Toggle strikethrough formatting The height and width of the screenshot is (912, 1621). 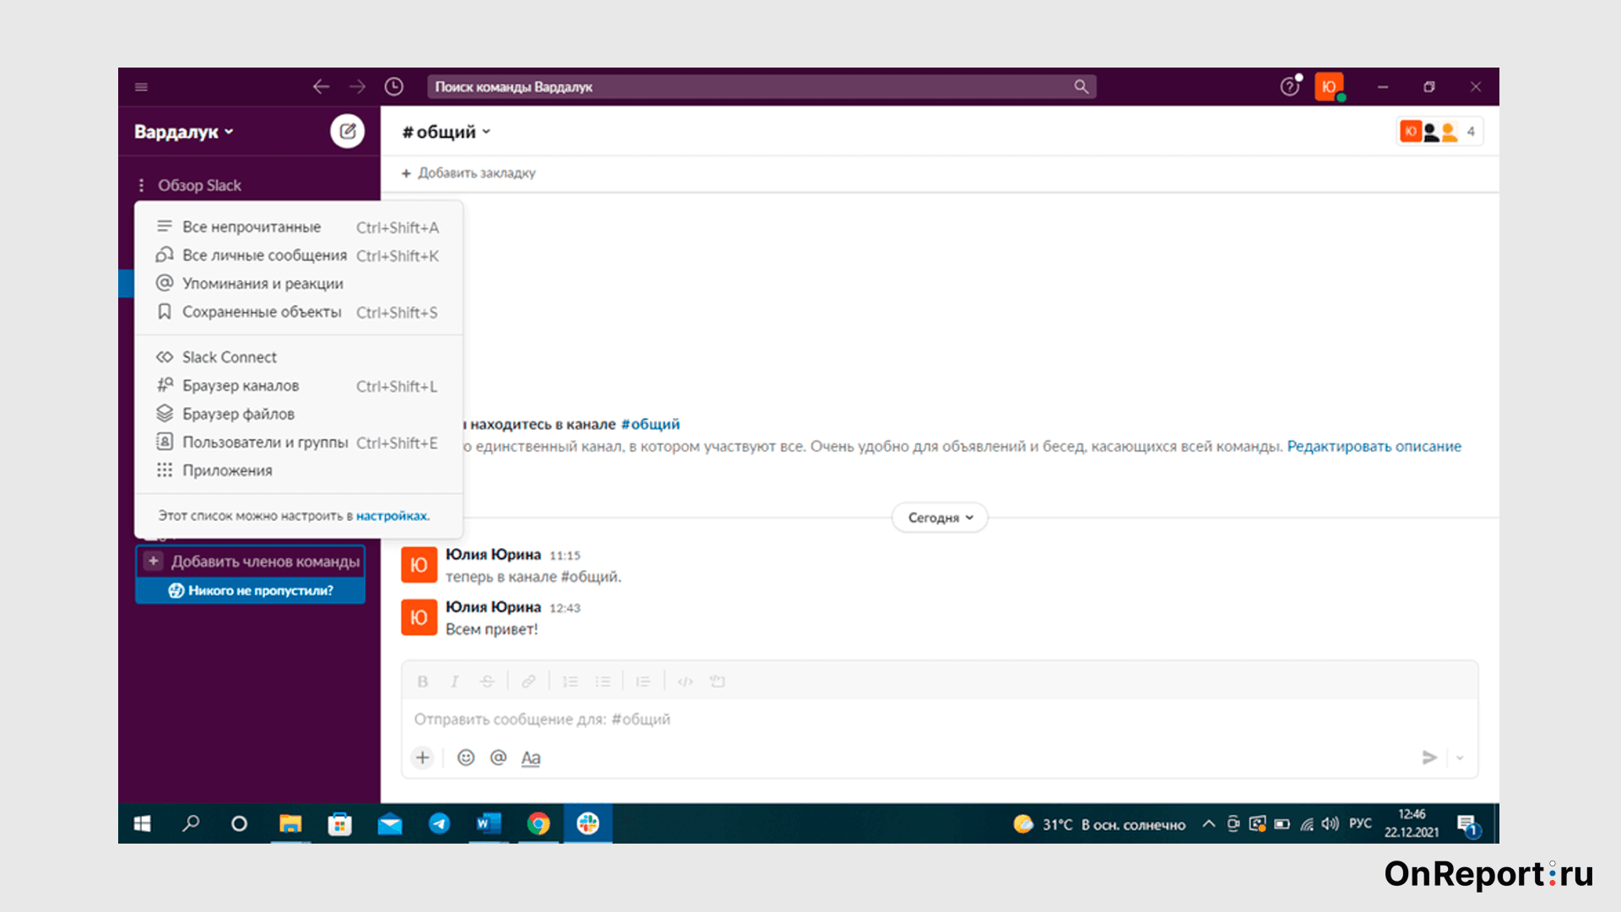coord(487,681)
